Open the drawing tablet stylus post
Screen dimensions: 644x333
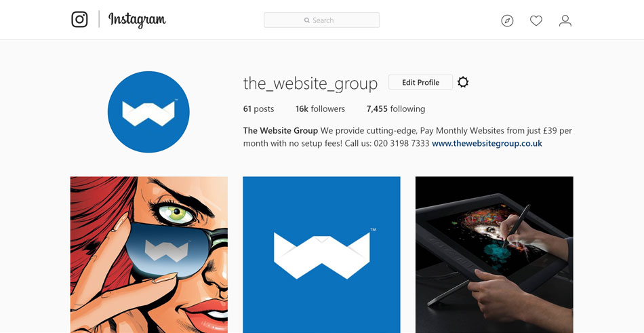point(494,255)
